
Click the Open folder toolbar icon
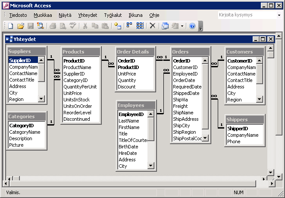coord(21,26)
